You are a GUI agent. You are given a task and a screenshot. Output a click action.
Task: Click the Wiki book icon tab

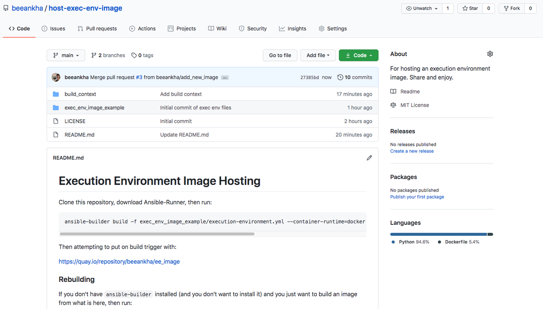pos(210,28)
